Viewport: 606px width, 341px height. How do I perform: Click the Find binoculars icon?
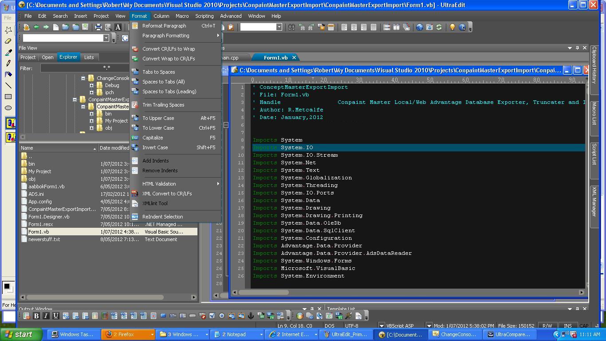[x=291, y=27]
